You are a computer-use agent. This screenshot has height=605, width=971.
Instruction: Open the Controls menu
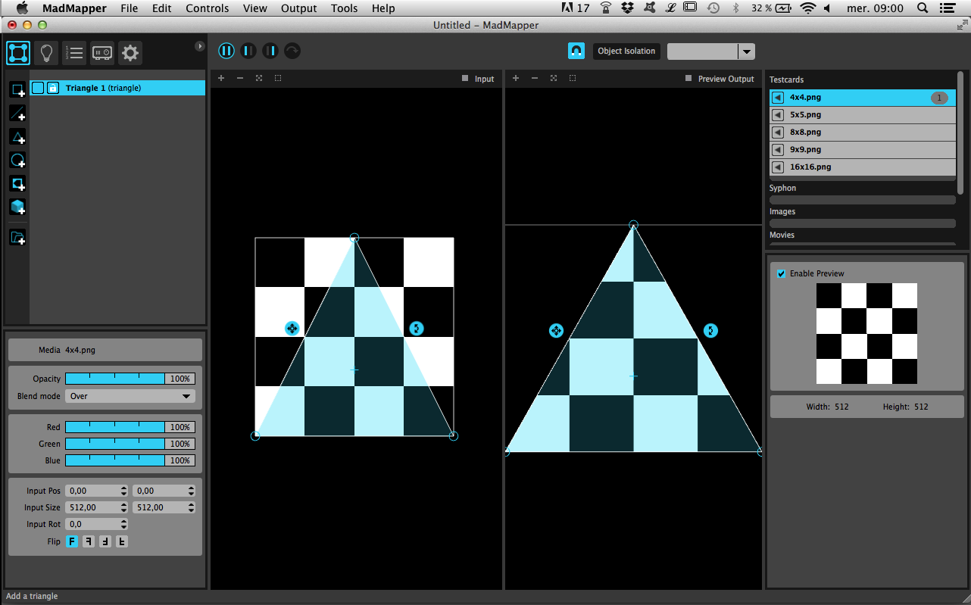(207, 8)
